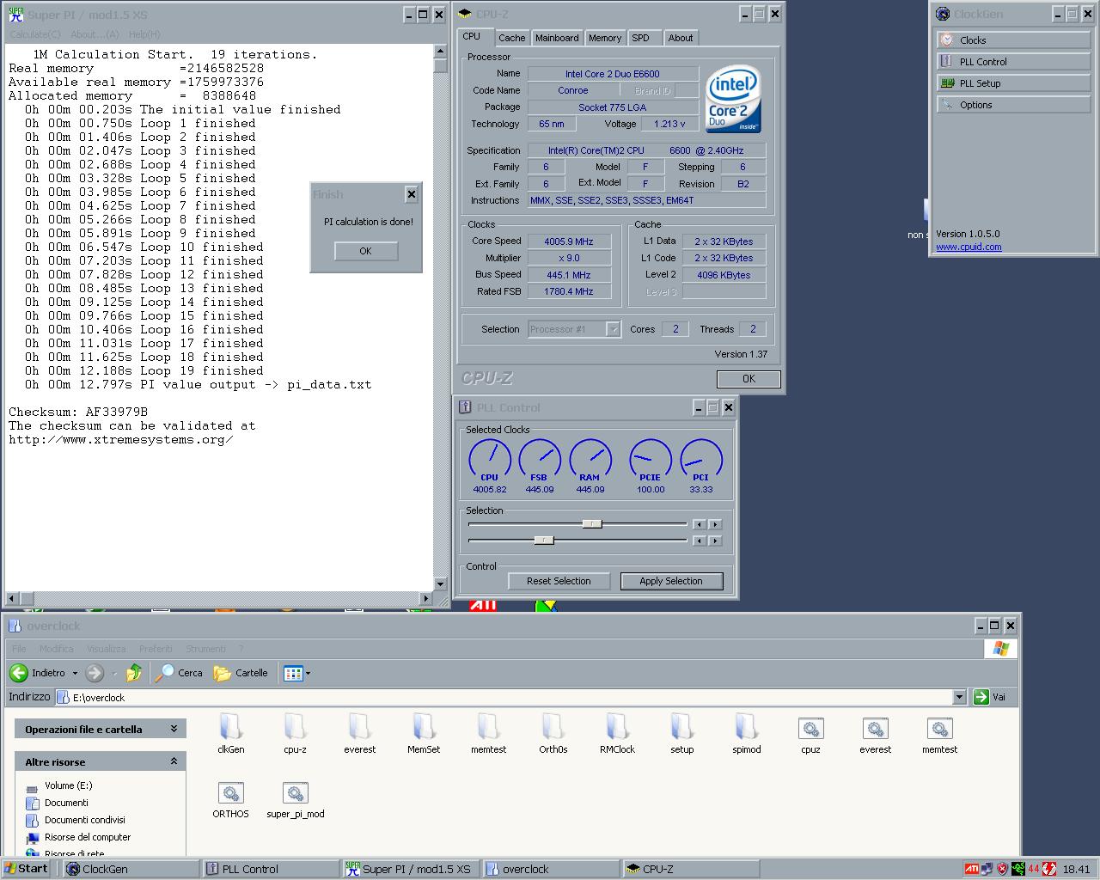
Task: Open Risorse del computer link
Action: tap(88, 837)
